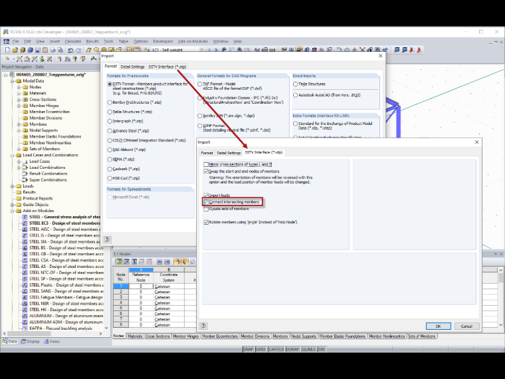
Task: Collapse the Add-on Modules tree node
Action: click(x=12, y=211)
